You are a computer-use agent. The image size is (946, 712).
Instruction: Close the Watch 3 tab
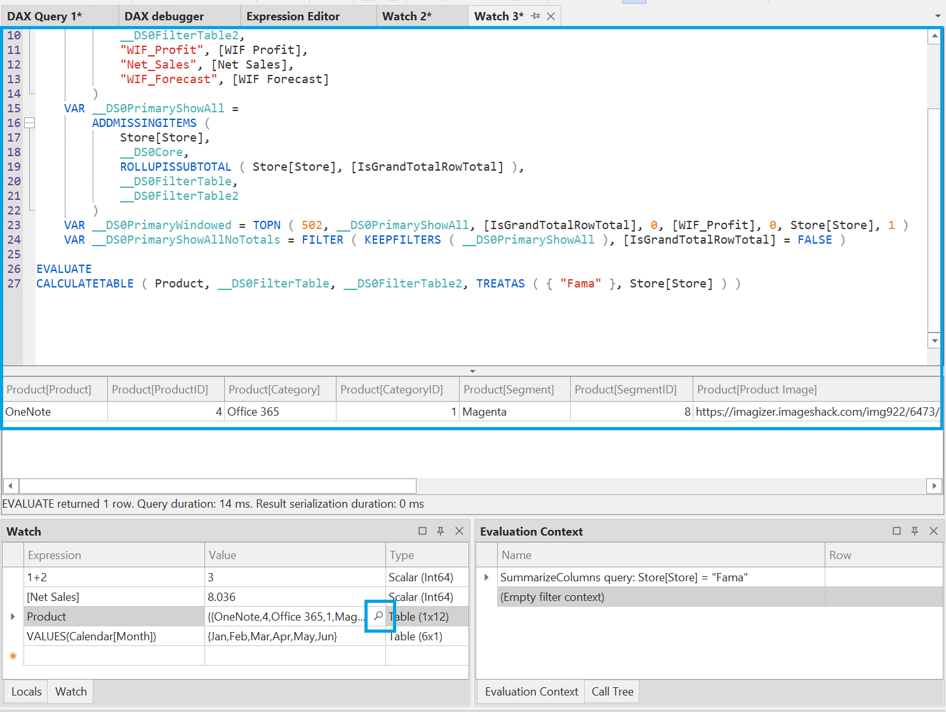[x=551, y=16]
